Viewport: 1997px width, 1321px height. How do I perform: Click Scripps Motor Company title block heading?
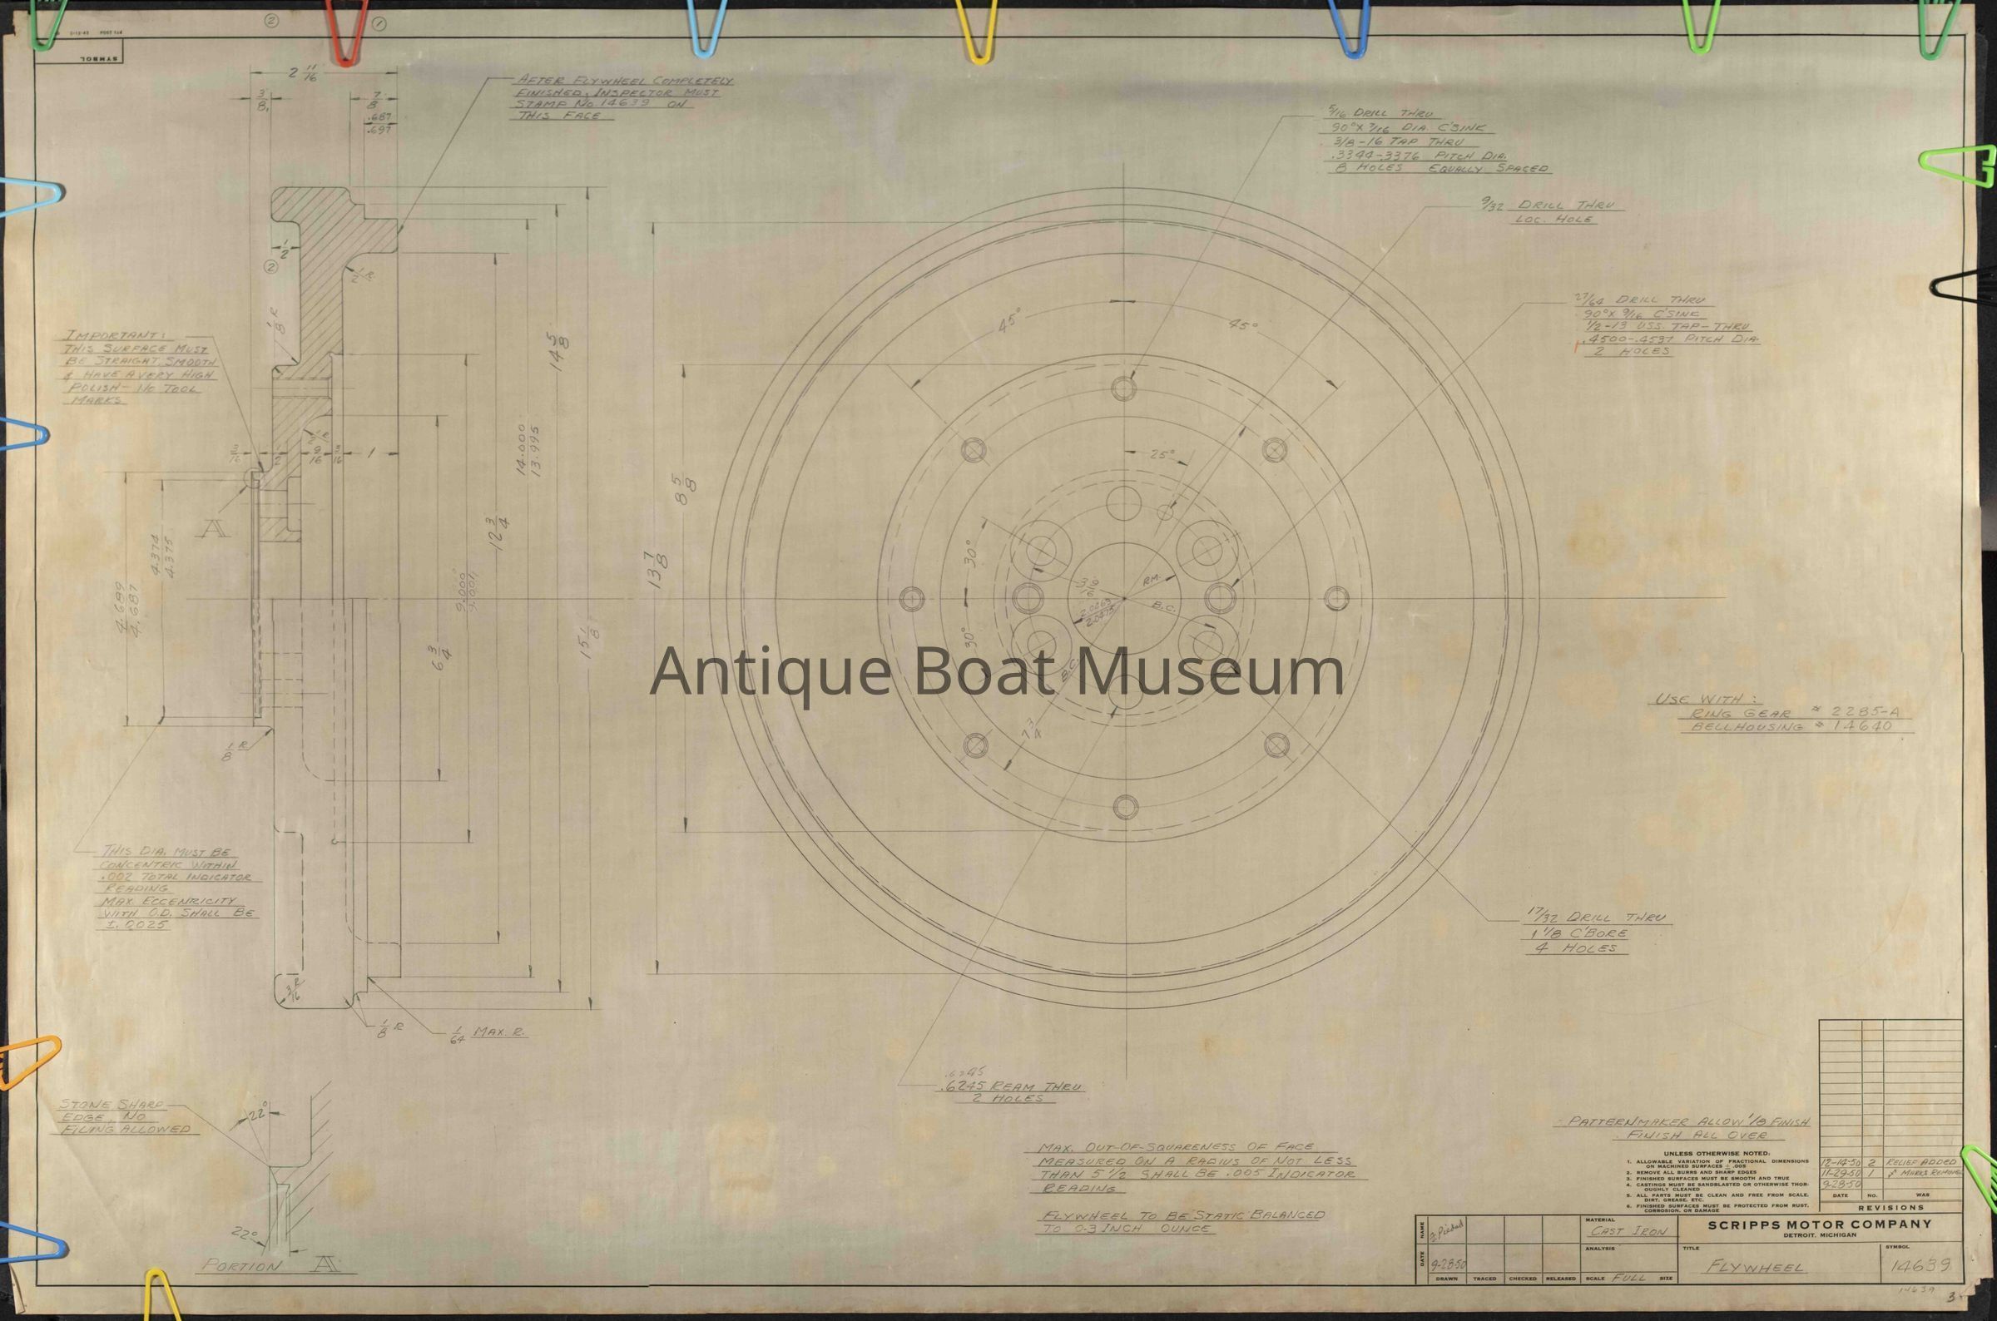tap(1820, 1225)
